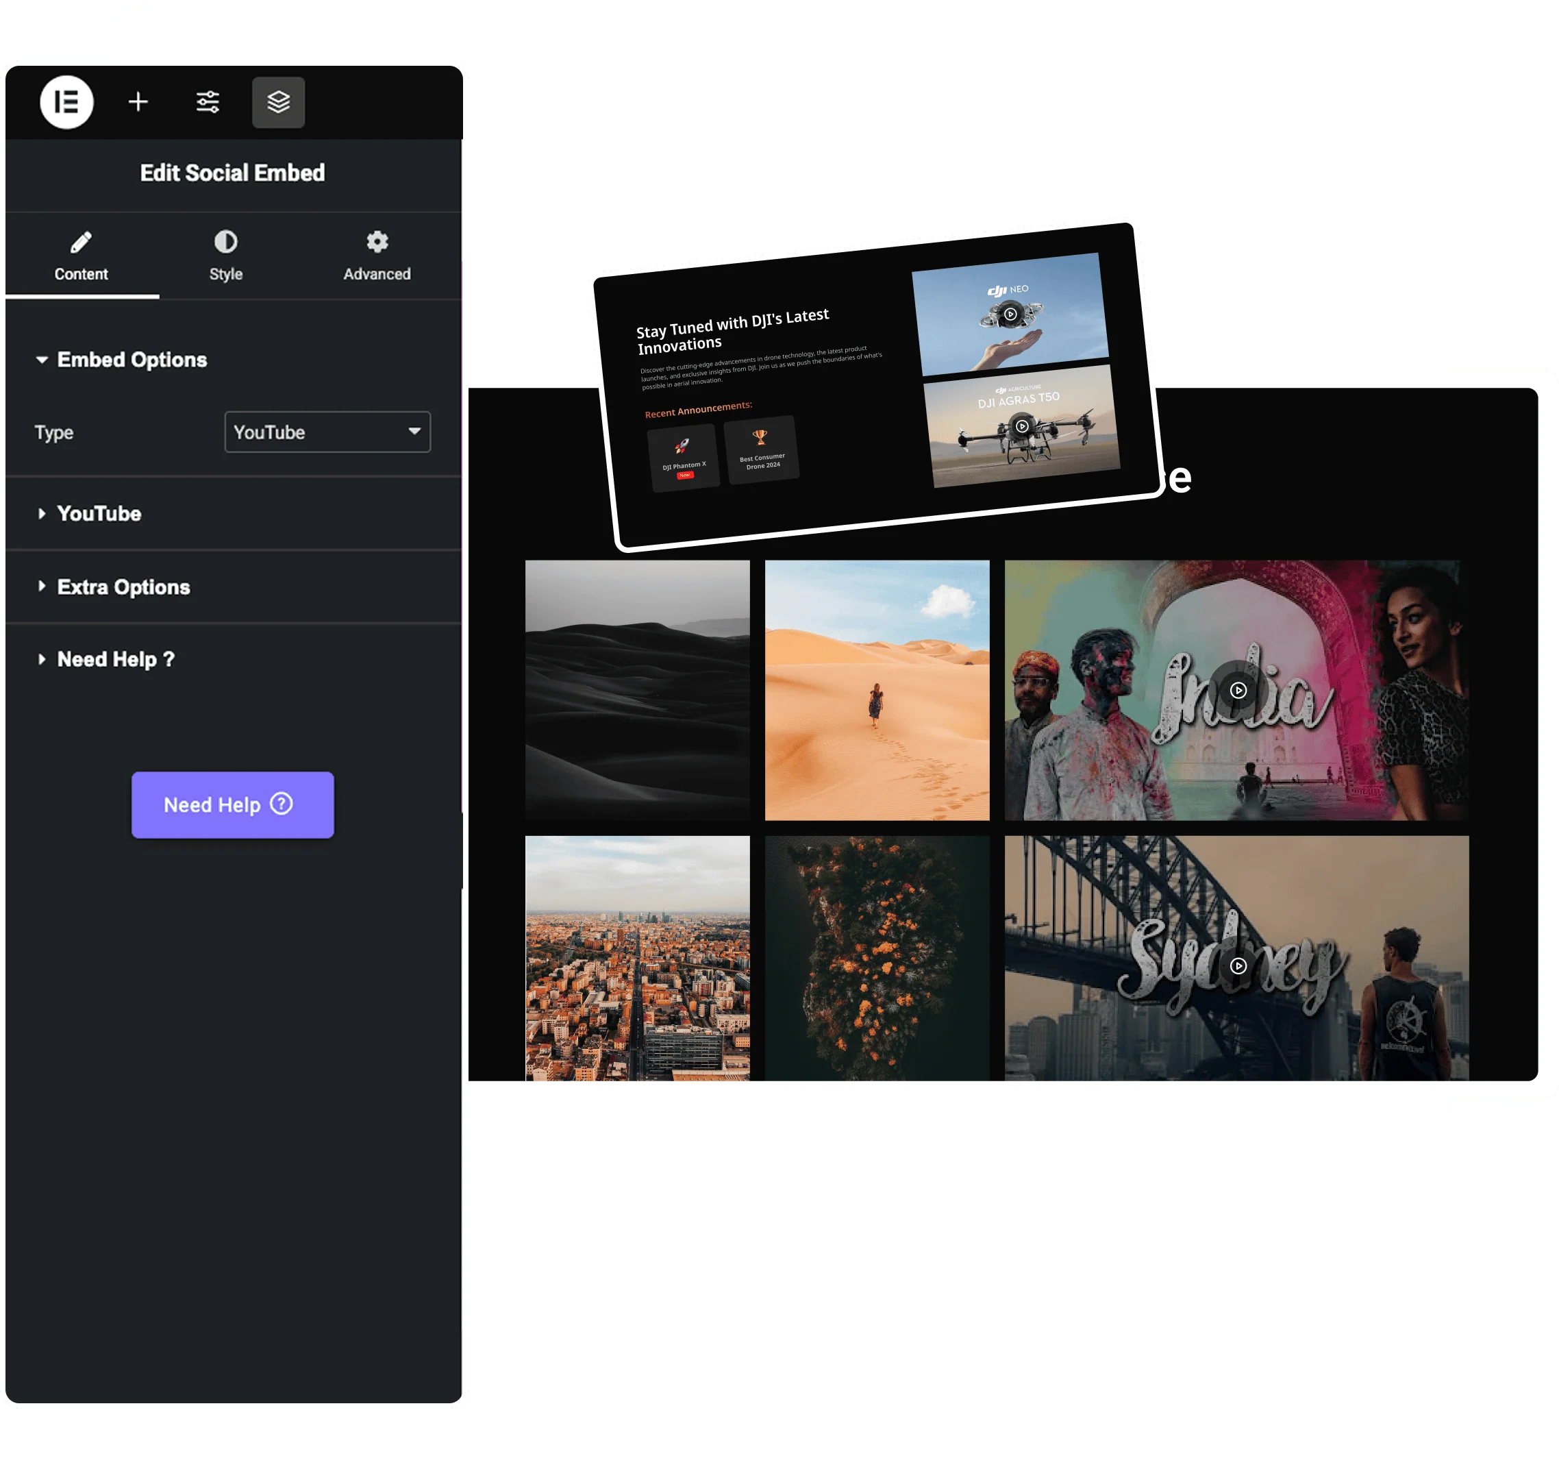
Task: Click the plus add element icon
Action: 138,102
